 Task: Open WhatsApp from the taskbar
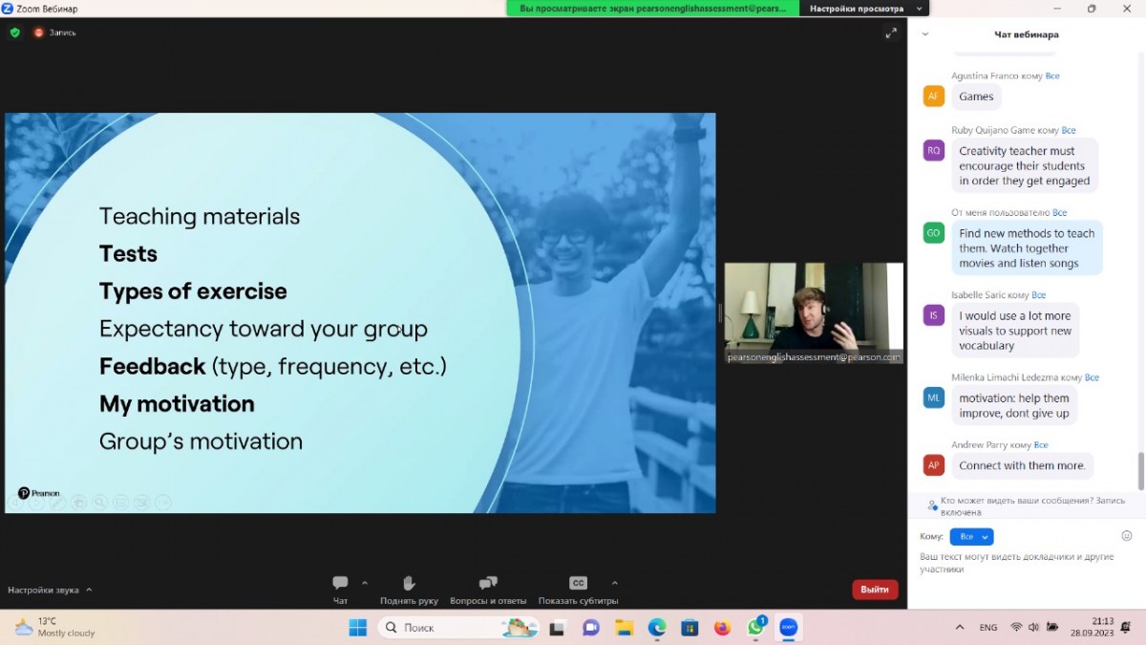(x=755, y=628)
